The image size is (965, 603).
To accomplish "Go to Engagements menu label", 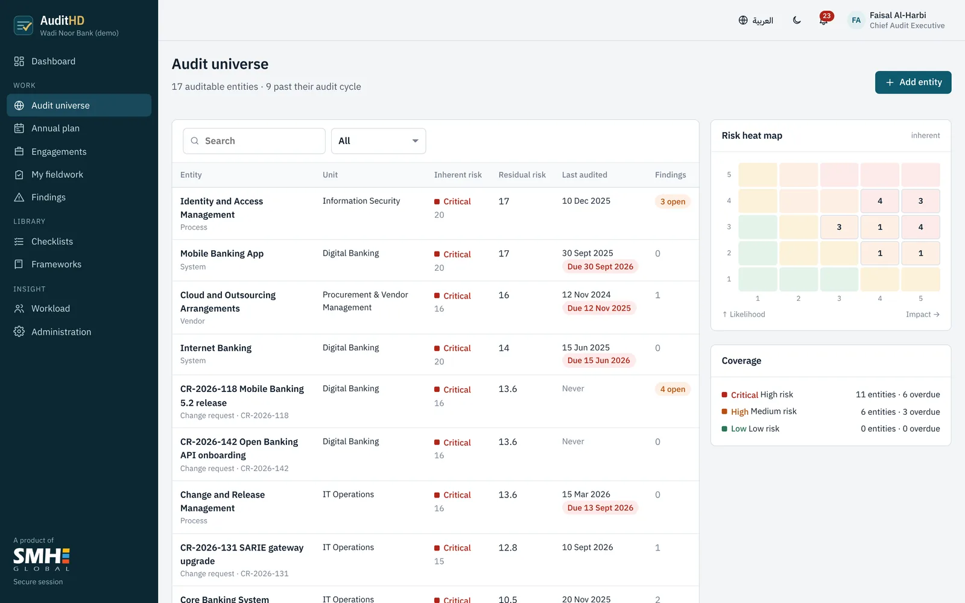I will pyautogui.click(x=59, y=151).
